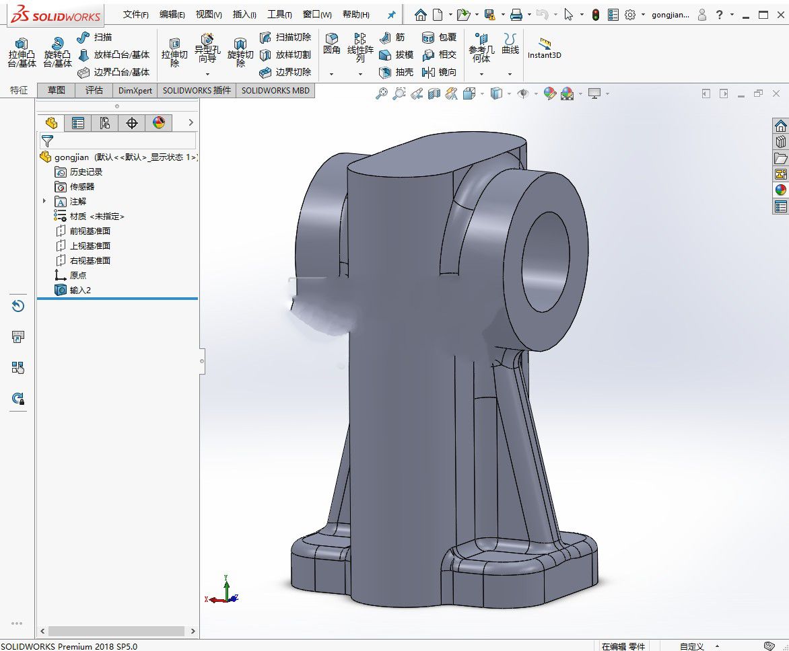Expand the 注解 folder in tree
The image size is (789, 651).
click(x=44, y=201)
